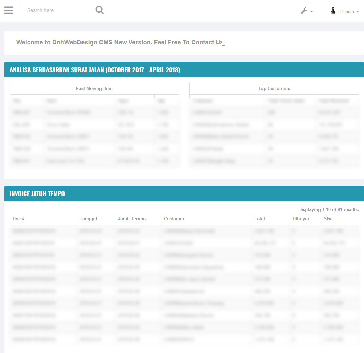Click the user avatar icon beside Hendra

point(333,11)
